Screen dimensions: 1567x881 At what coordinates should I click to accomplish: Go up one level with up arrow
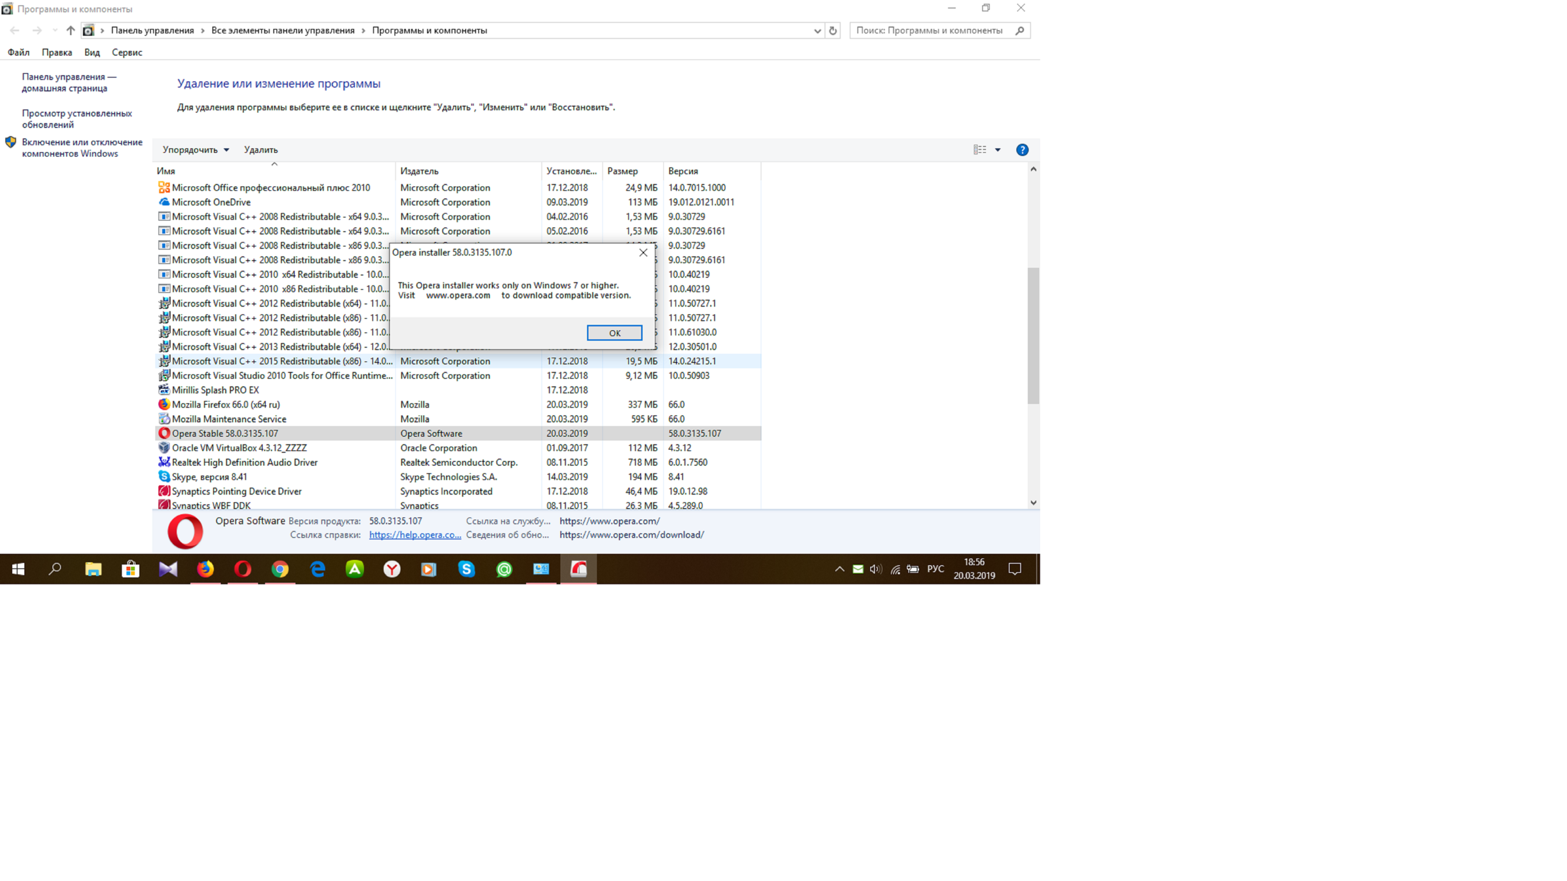[x=71, y=31]
